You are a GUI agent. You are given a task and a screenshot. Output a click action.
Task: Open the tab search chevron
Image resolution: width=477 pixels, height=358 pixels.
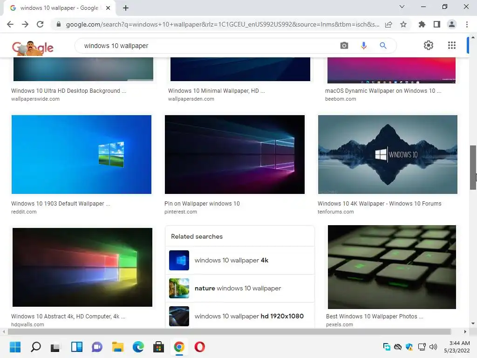coord(402,7)
